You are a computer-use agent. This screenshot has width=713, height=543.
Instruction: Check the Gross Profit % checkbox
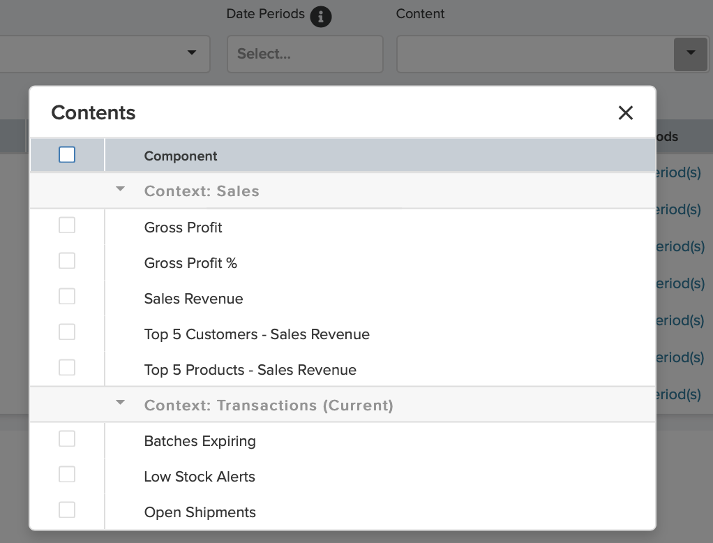tap(67, 260)
